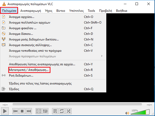Choose Άνοιγμα ροής δεδομένων δικτύου... entry
155x116 pixels.
pos(53,39)
